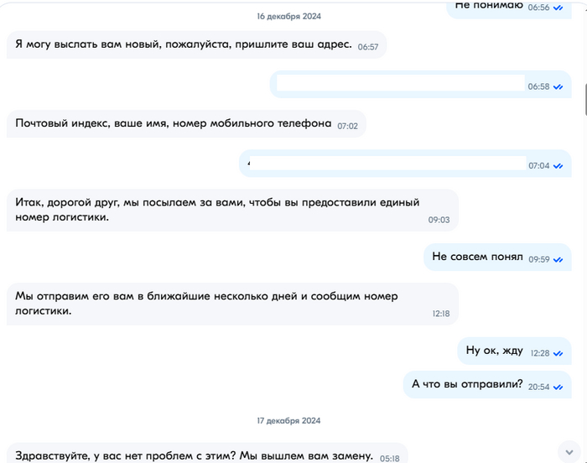Select the redacted reply sent at 07:04
The image size is (587, 463).
tap(386, 163)
